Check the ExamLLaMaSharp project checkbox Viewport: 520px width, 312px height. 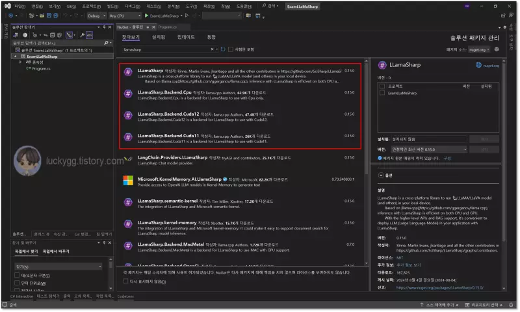click(382, 93)
